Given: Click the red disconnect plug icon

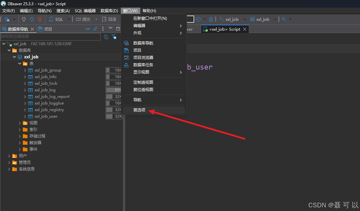Looking at the screenshot, I should coord(40,19).
